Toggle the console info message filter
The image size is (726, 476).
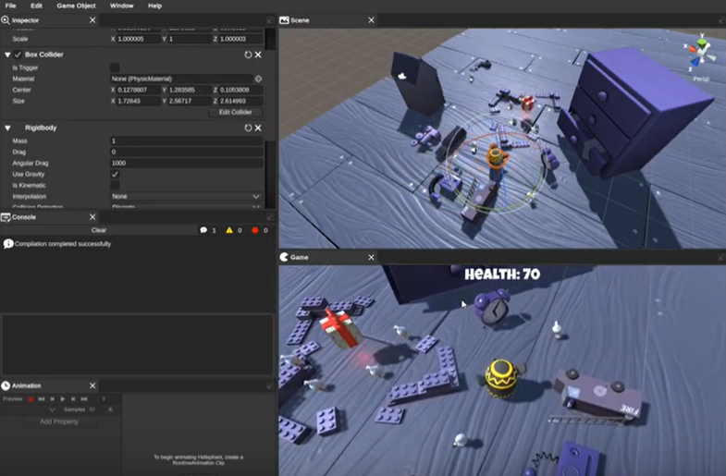click(203, 230)
